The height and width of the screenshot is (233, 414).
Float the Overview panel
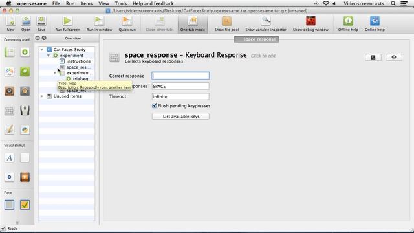pyautogui.click(x=44, y=38)
